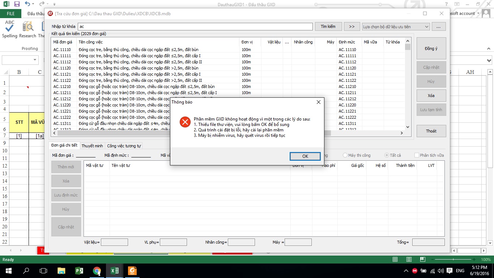Run the Spelling check icon
The width and height of the screenshot is (494, 278).
click(10, 29)
